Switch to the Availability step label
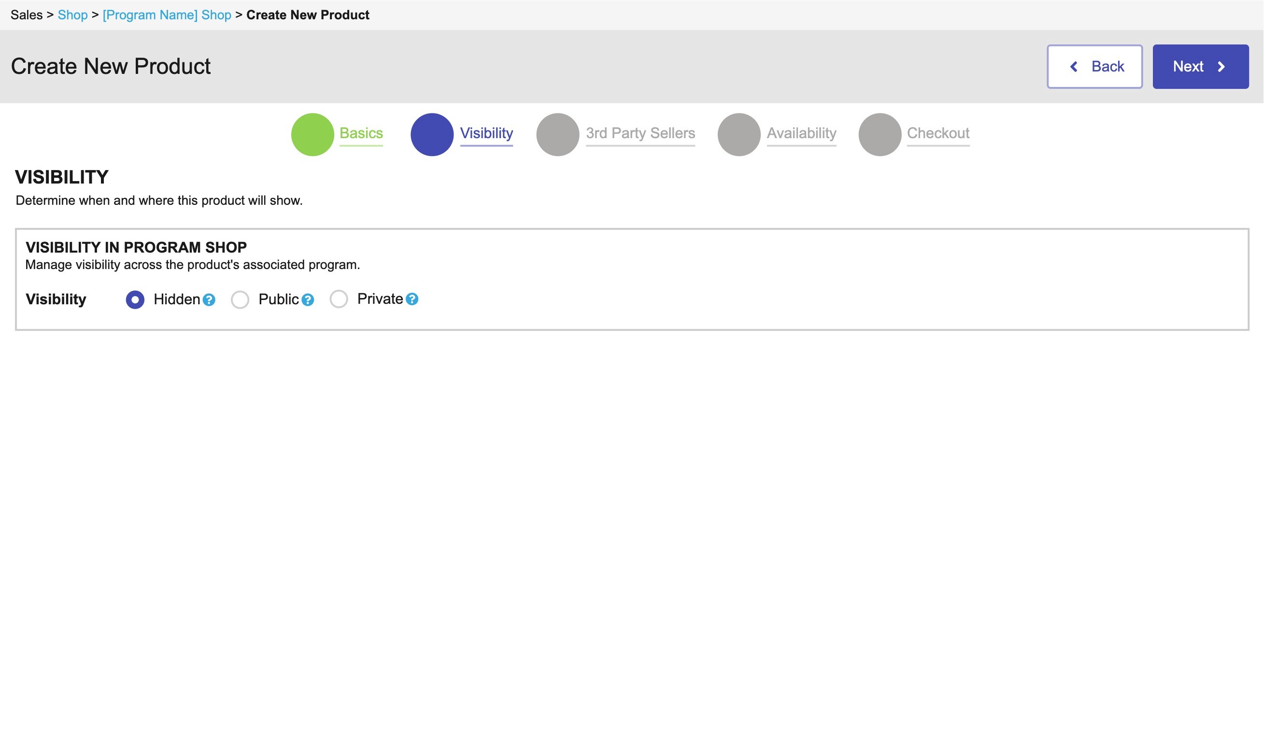 802,133
